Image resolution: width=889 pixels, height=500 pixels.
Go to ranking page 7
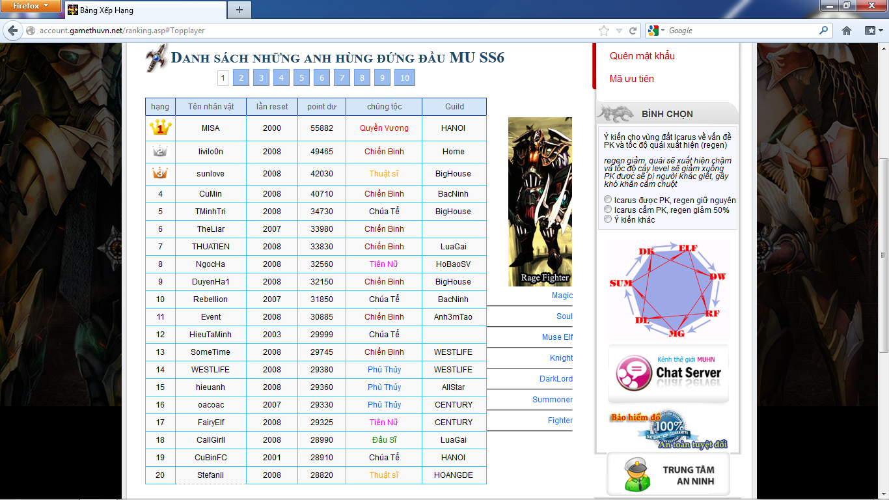[x=342, y=78]
